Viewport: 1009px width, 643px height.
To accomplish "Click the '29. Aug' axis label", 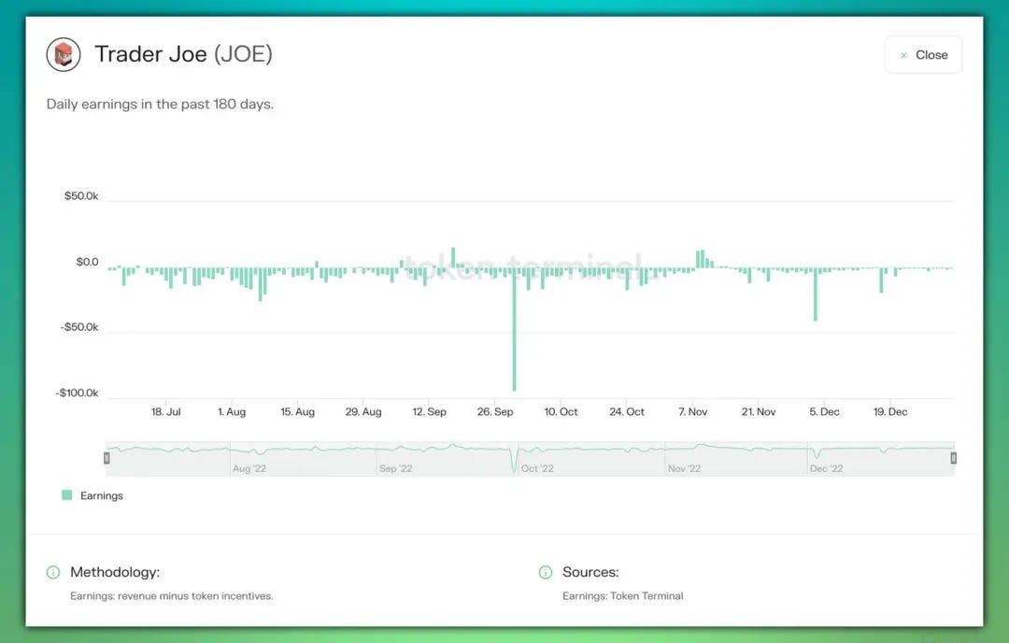I will pyautogui.click(x=363, y=411).
